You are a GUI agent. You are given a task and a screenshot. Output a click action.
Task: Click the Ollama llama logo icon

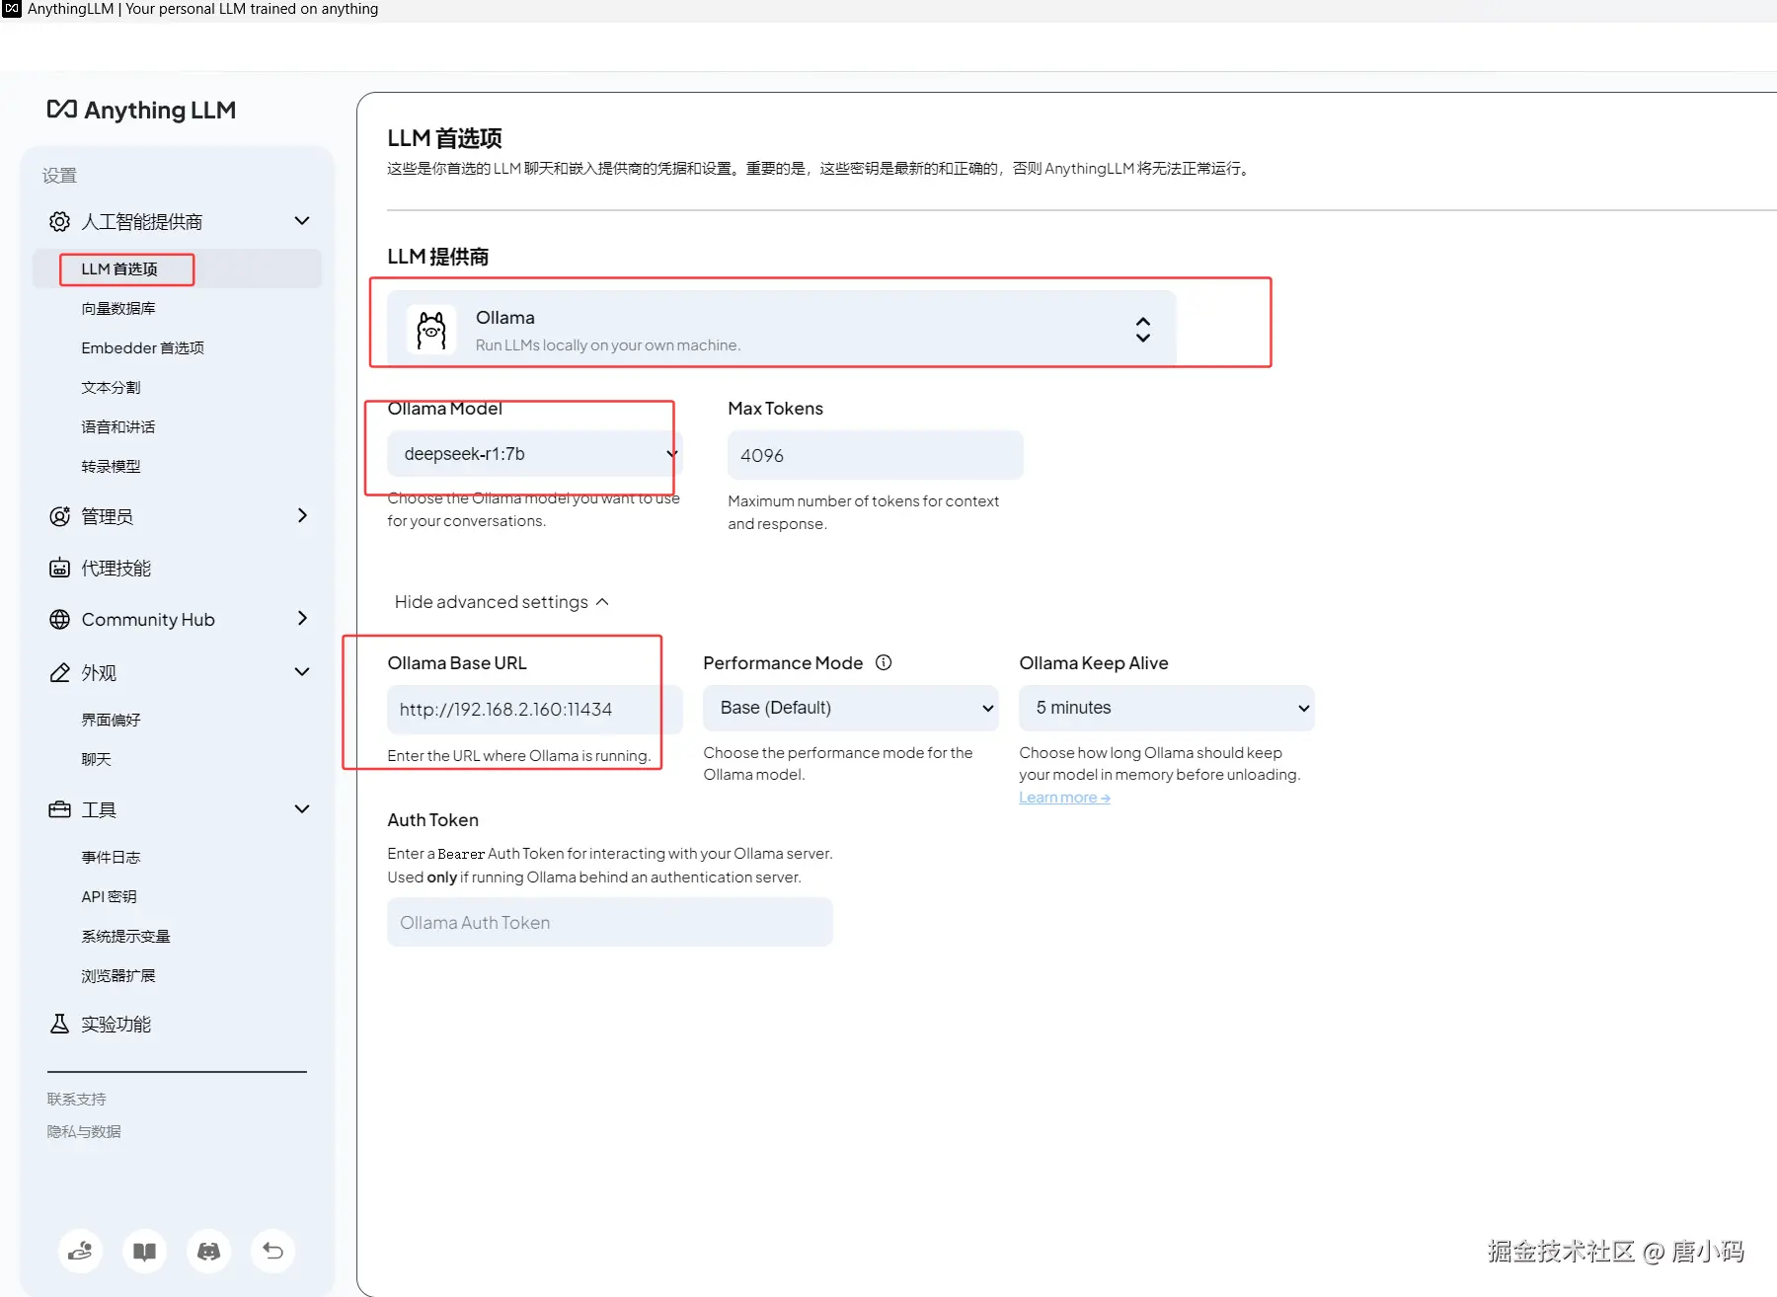coord(431,330)
